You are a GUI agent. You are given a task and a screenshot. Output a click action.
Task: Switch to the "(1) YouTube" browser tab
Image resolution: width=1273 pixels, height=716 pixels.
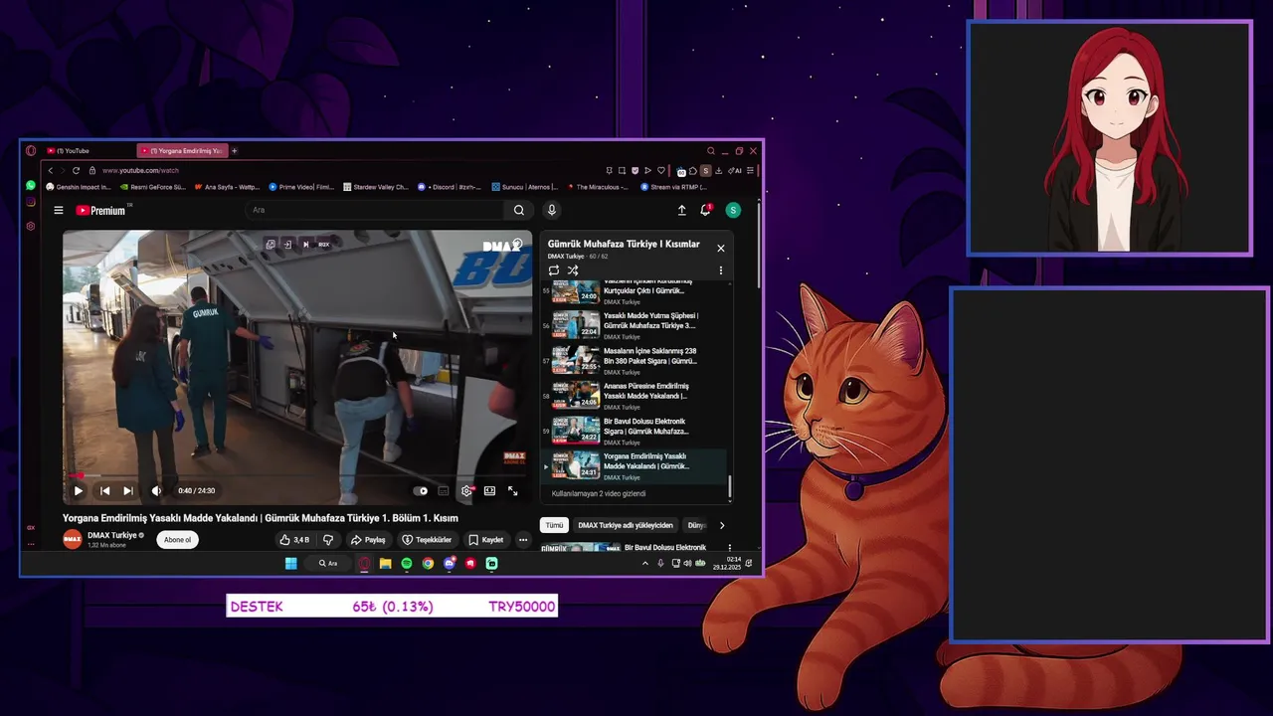[x=88, y=151]
